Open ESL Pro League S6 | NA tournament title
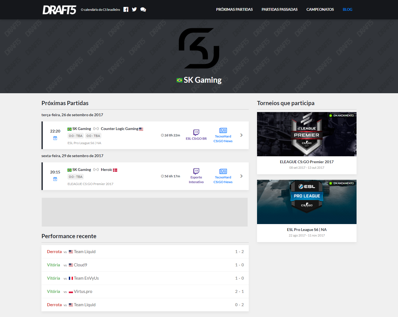 (x=307, y=230)
